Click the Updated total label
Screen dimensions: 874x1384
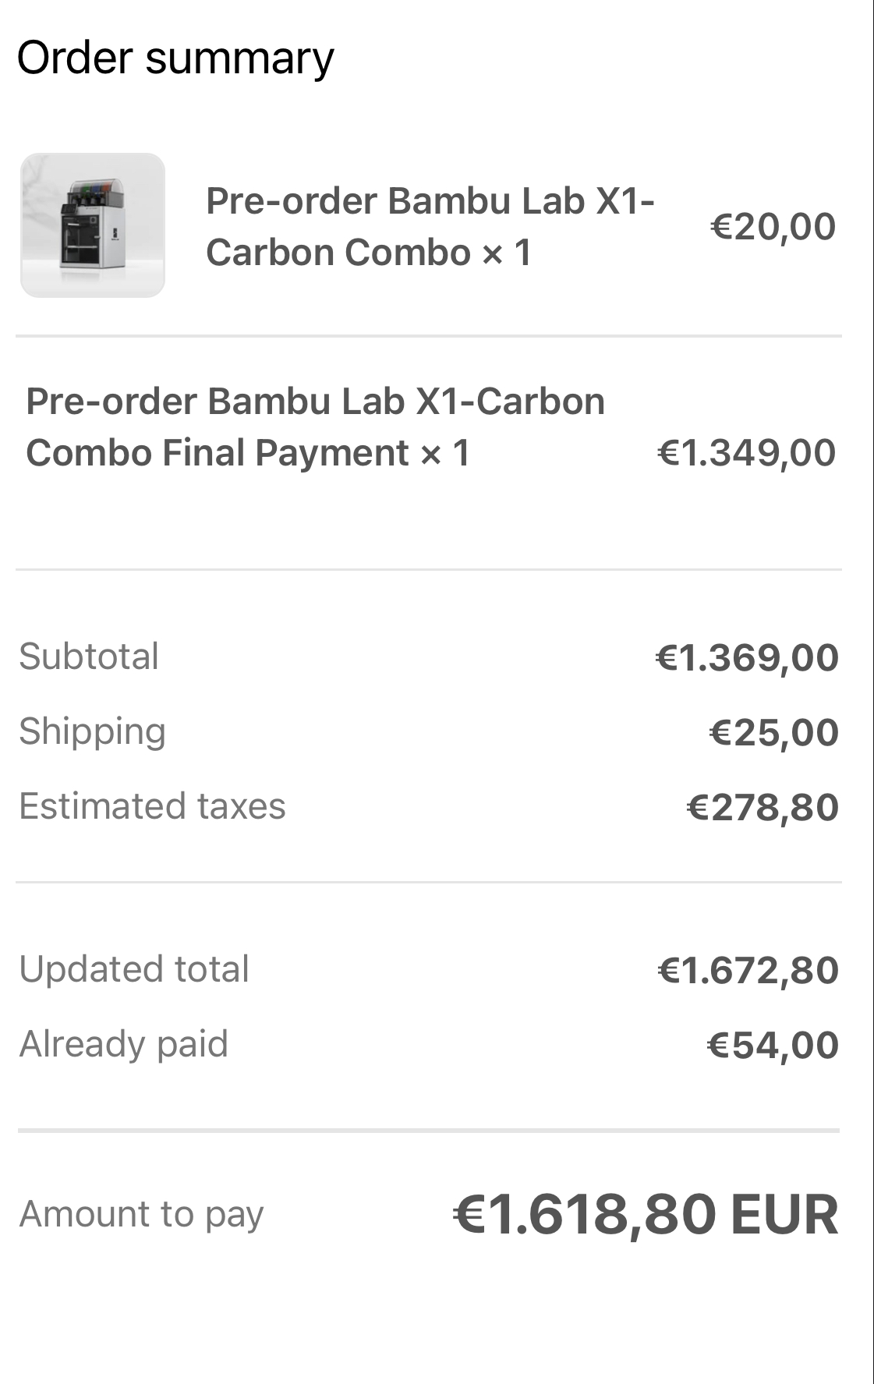(x=134, y=969)
